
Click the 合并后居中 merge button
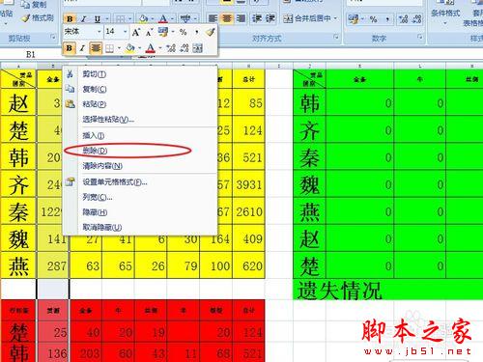pos(307,18)
